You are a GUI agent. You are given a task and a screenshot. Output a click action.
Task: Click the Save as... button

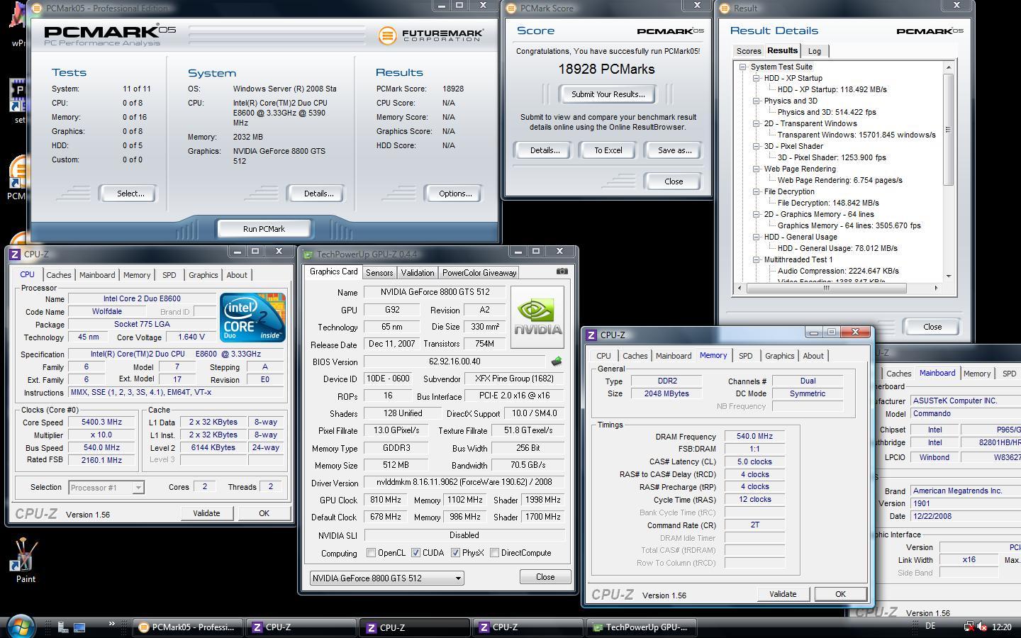[674, 150]
